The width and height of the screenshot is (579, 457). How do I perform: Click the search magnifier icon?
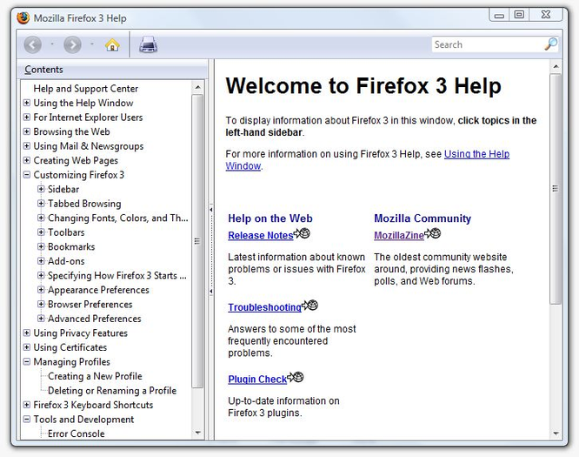(x=551, y=44)
